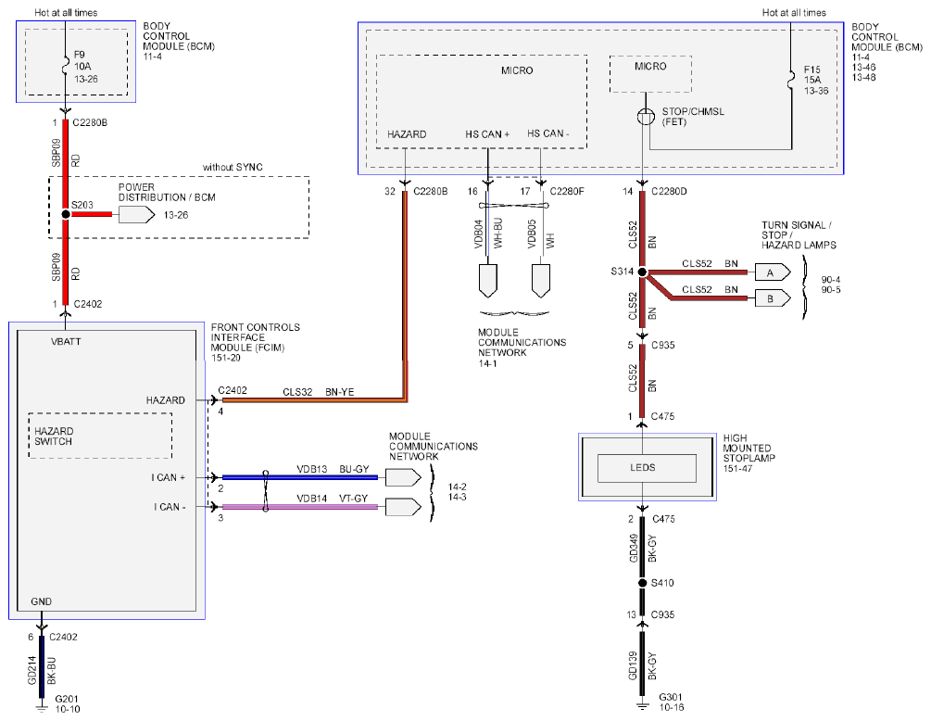Select the VDB14 VT-GY network arrow
The width and height of the screenshot is (931, 721).
tap(403, 507)
